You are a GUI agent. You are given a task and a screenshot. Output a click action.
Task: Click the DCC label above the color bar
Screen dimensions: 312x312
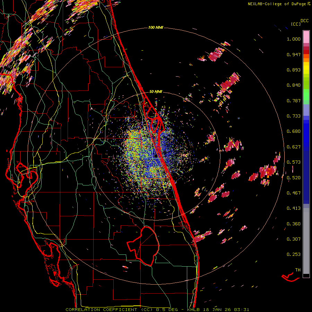coord(305,21)
